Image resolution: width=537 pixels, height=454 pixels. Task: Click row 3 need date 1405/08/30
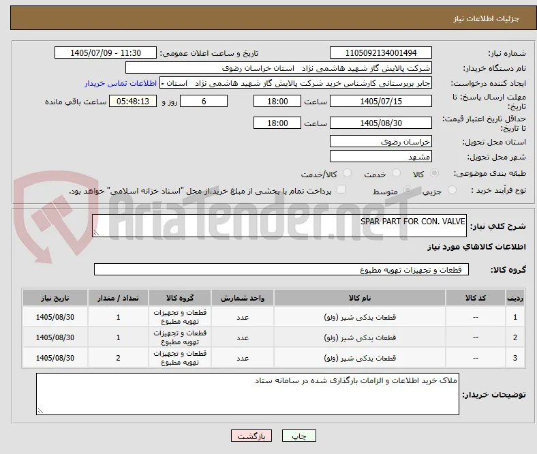pyautogui.click(x=55, y=358)
